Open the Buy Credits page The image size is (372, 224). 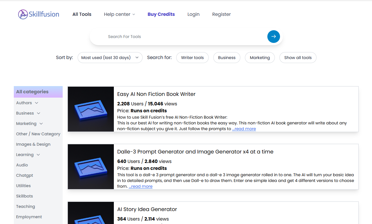(x=161, y=14)
